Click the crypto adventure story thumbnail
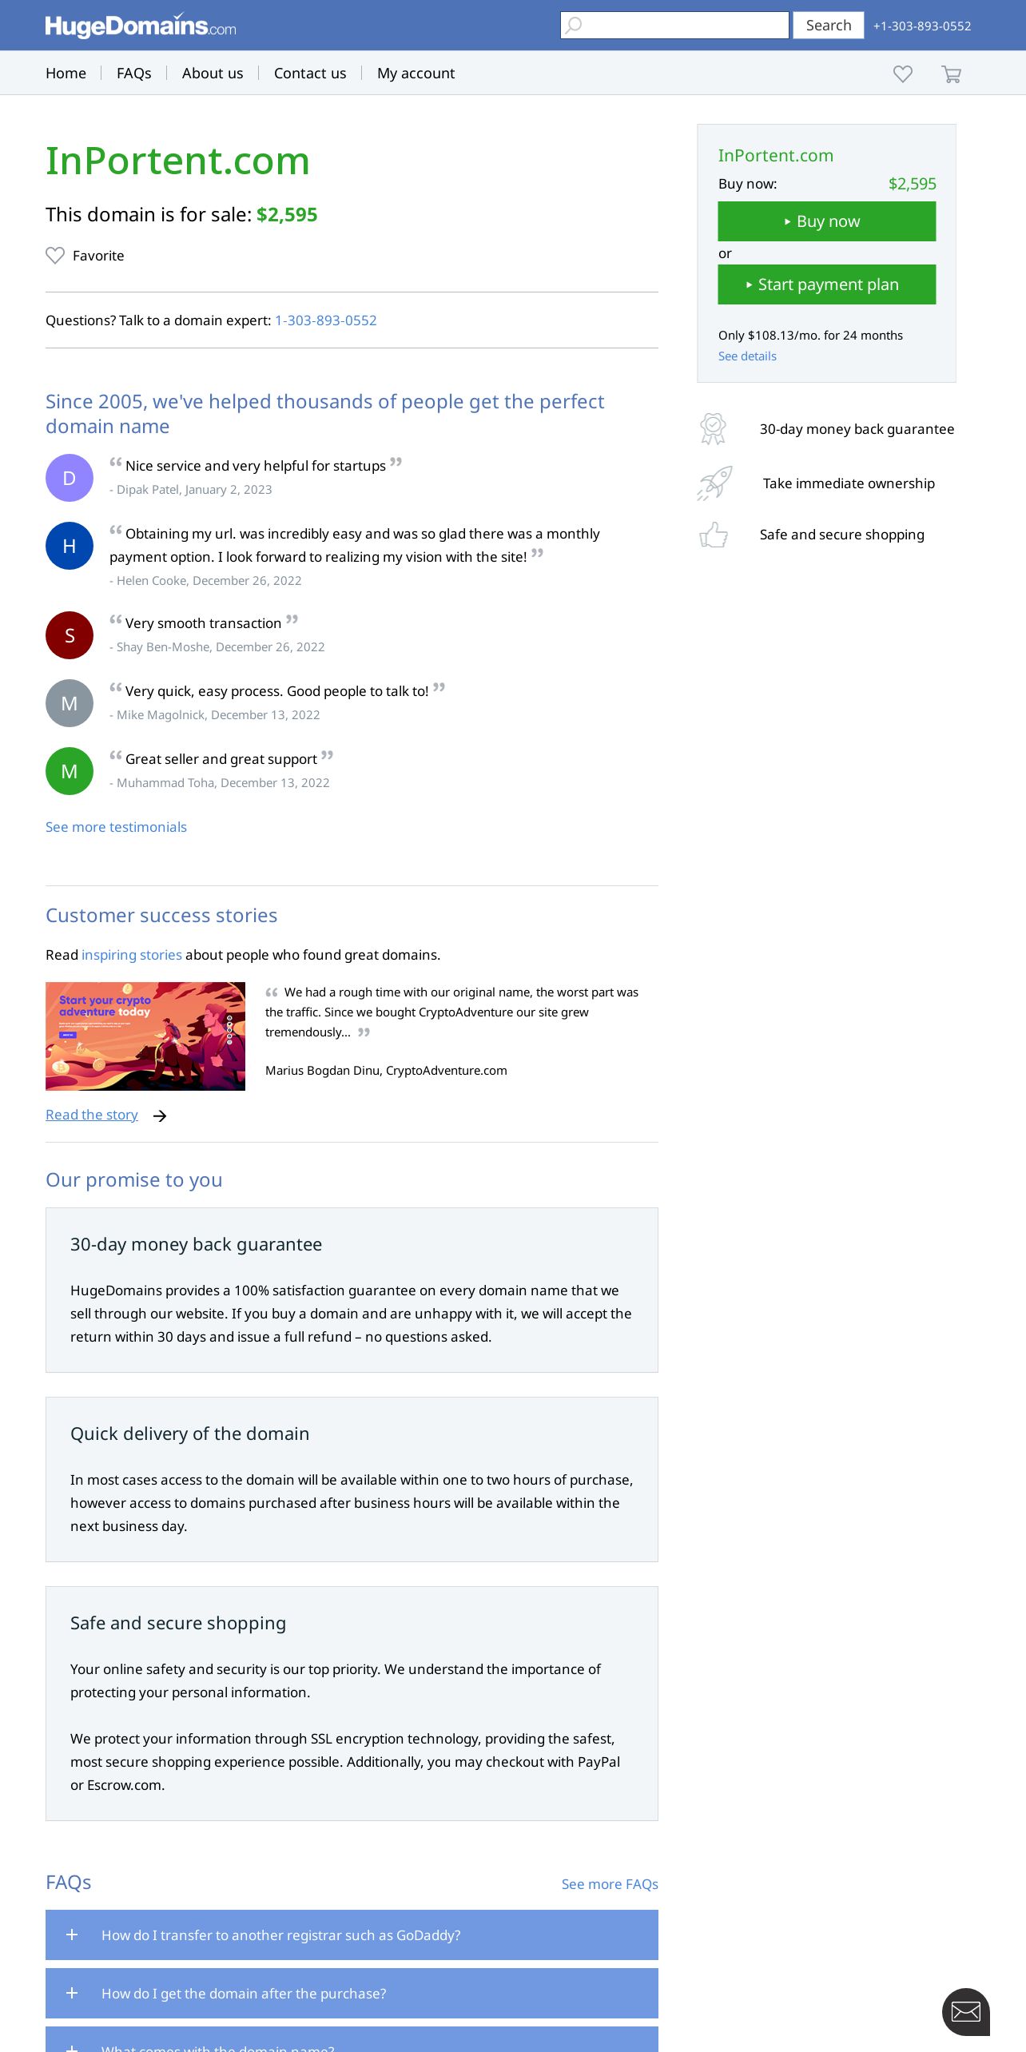1026x2052 pixels. coord(145,1036)
